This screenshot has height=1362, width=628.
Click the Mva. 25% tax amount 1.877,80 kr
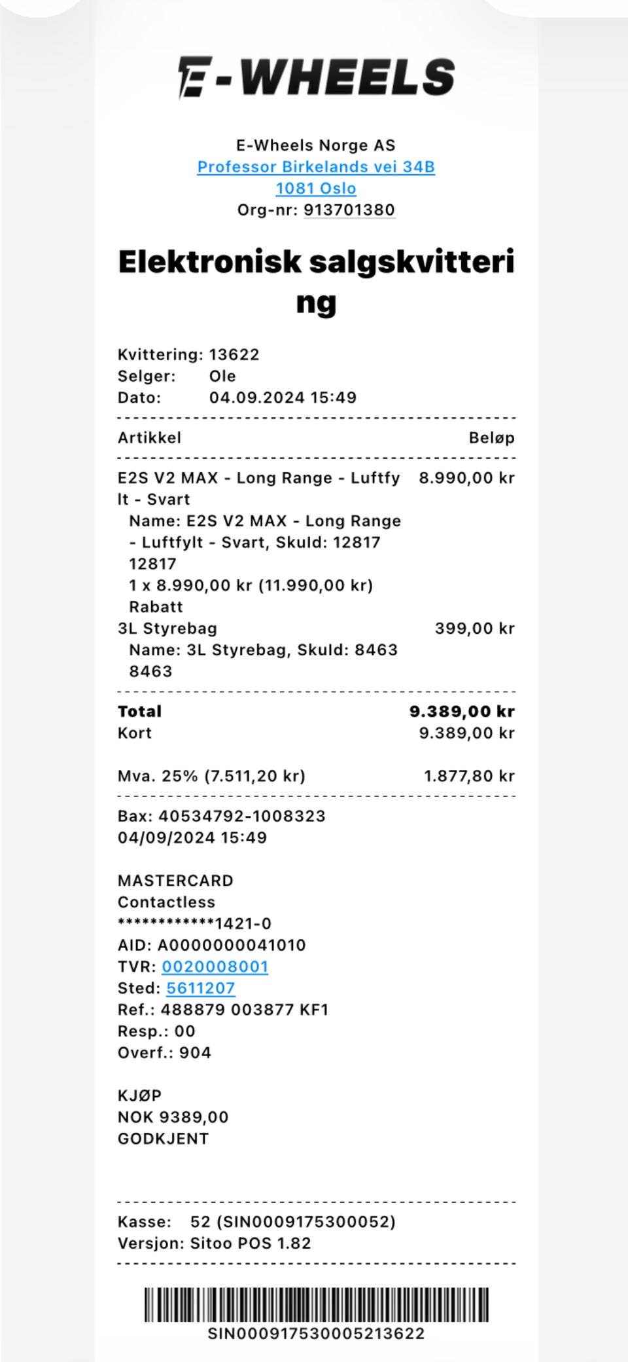[470, 776]
